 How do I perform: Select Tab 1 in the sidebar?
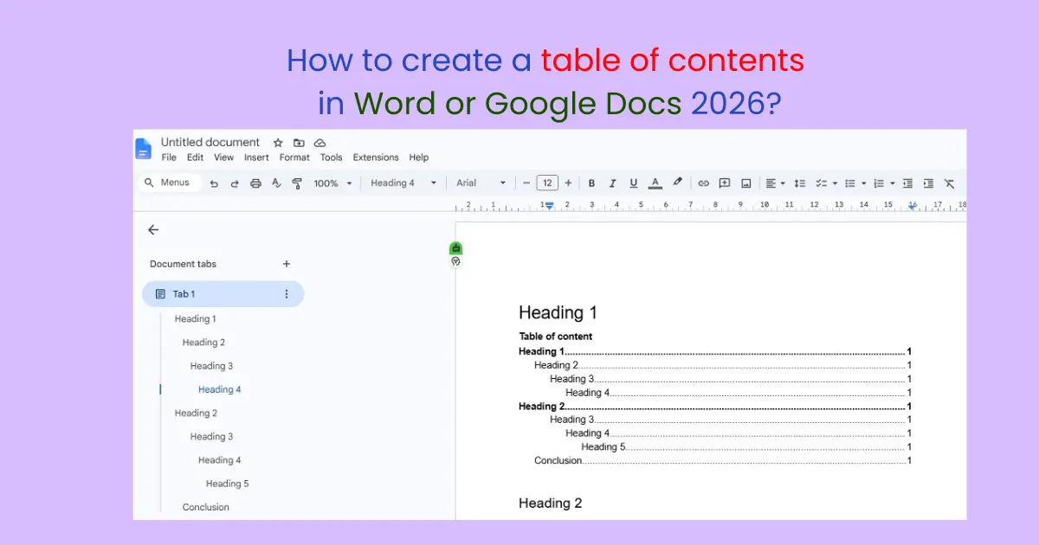[x=223, y=294]
